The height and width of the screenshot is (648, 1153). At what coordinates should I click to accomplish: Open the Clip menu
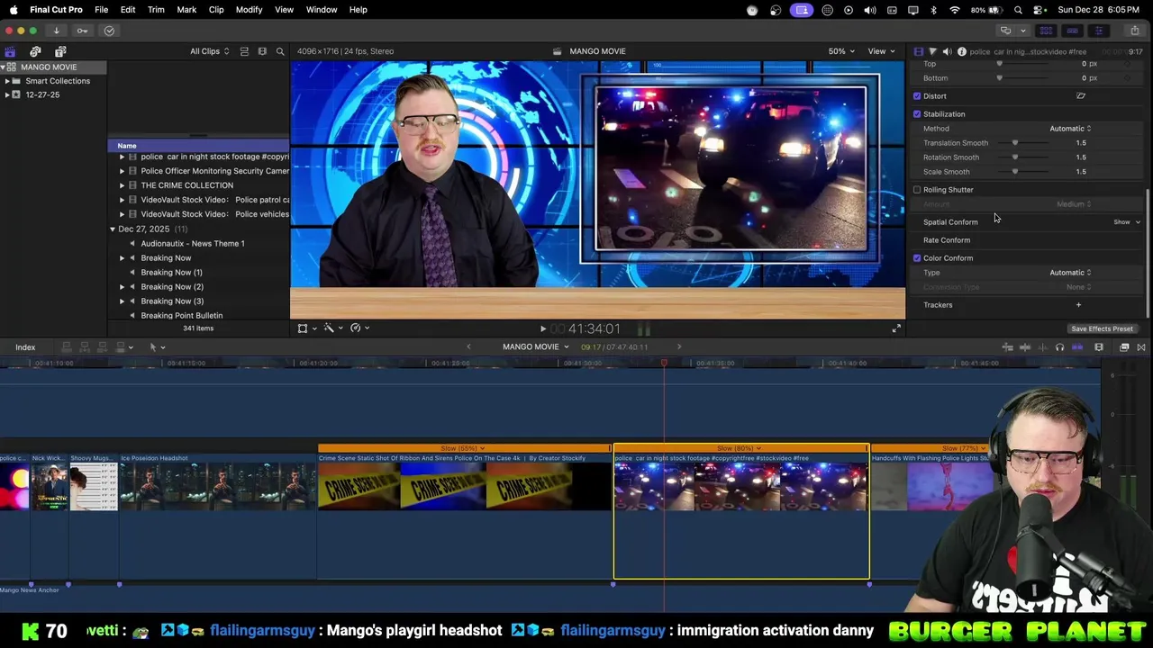[x=216, y=9]
